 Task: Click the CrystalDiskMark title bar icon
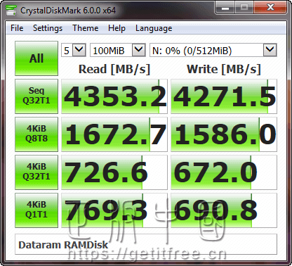(11, 10)
